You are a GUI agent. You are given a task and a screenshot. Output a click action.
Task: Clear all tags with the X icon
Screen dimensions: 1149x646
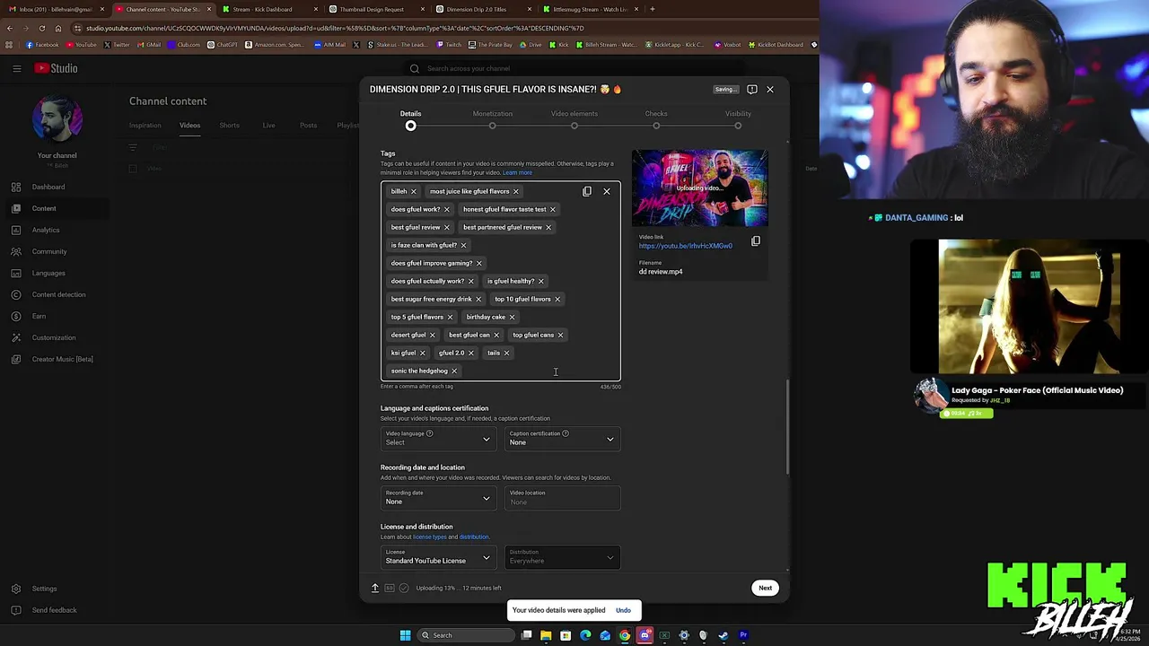pyautogui.click(x=607, y=191)
